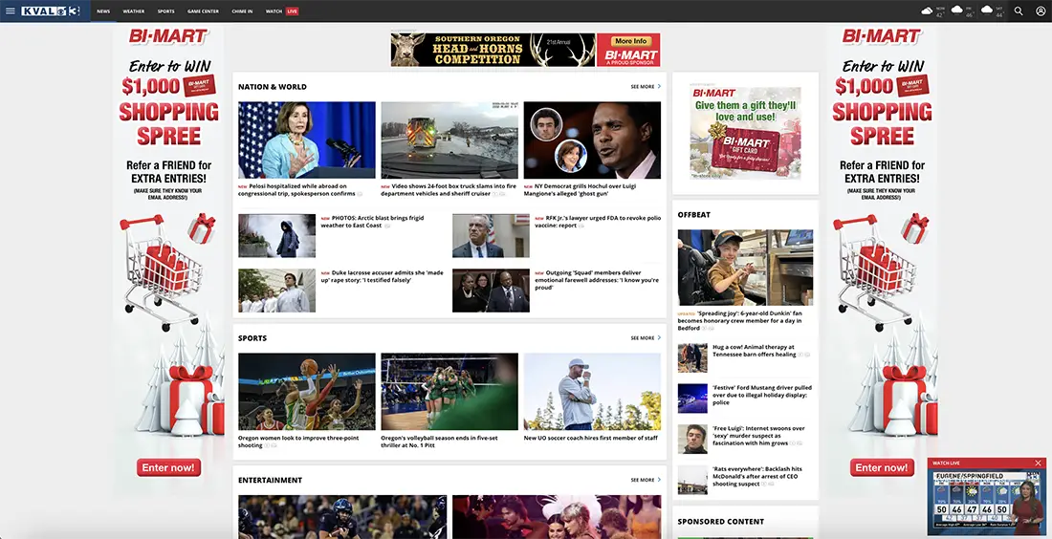This screenshot has width=1052, height=539.
Task: Open 'Free Luigi' internet swoons headline
Action: [x=758, y=436]
